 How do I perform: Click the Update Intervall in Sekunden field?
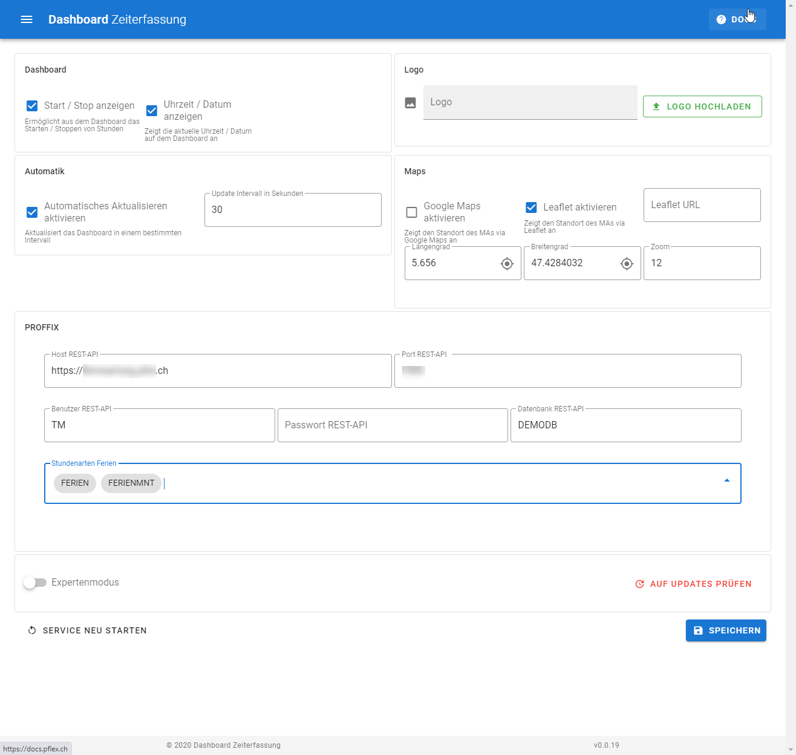point(293,210)
